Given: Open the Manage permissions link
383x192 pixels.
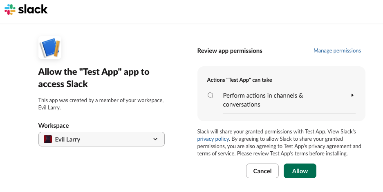Looking at the screenshot, I should [337, 51].
